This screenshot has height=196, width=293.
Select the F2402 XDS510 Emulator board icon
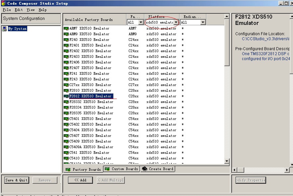click(66, 51)
